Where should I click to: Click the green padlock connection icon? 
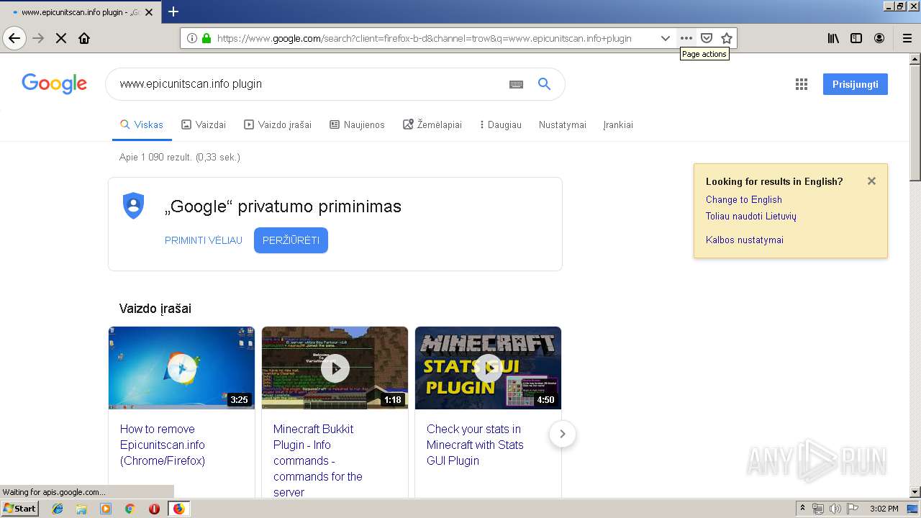pos(207,38)
